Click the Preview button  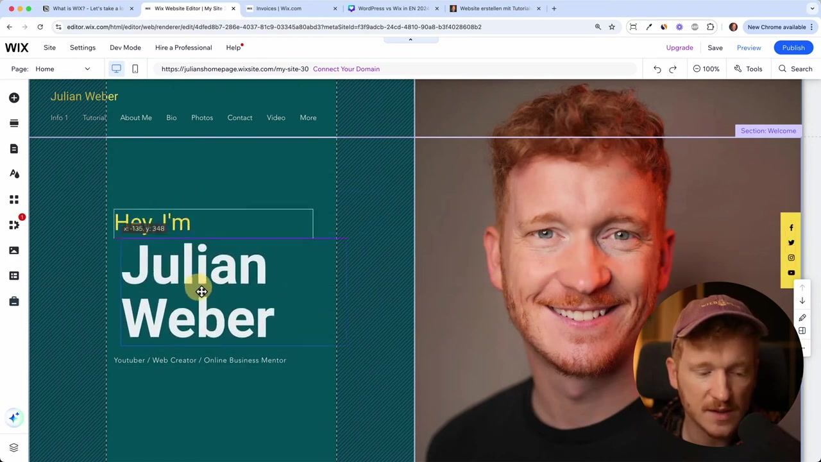749,47
